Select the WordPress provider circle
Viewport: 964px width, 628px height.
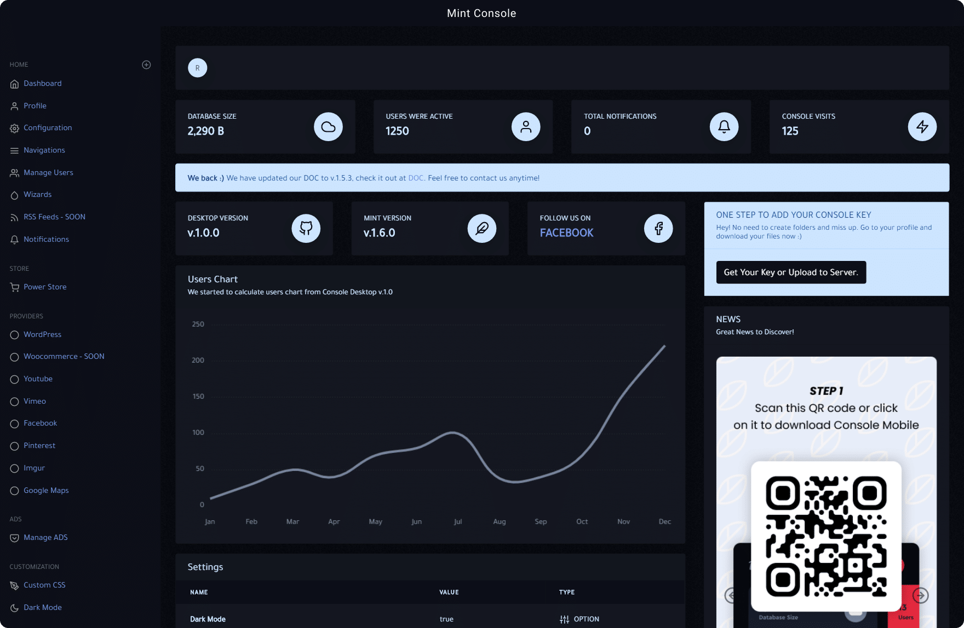[x=14, y=335]
